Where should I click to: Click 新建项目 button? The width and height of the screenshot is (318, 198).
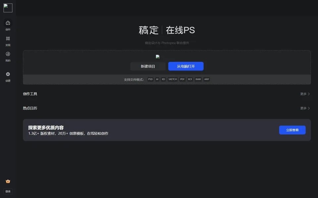(148, 66)
